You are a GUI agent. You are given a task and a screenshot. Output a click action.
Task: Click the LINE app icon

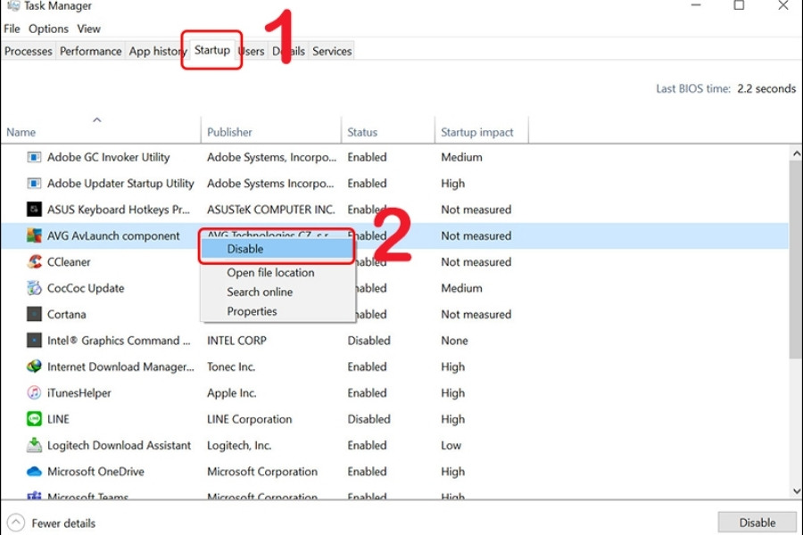pyautogui.click(x=34, y=419)
